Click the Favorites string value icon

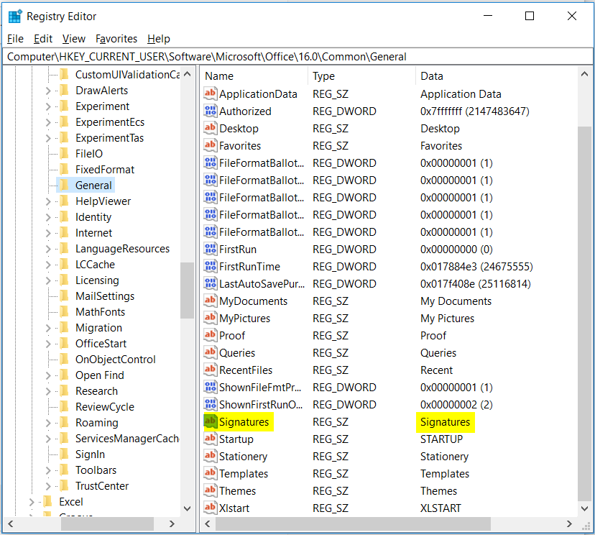pyautogui.click(x=211, y=145)
